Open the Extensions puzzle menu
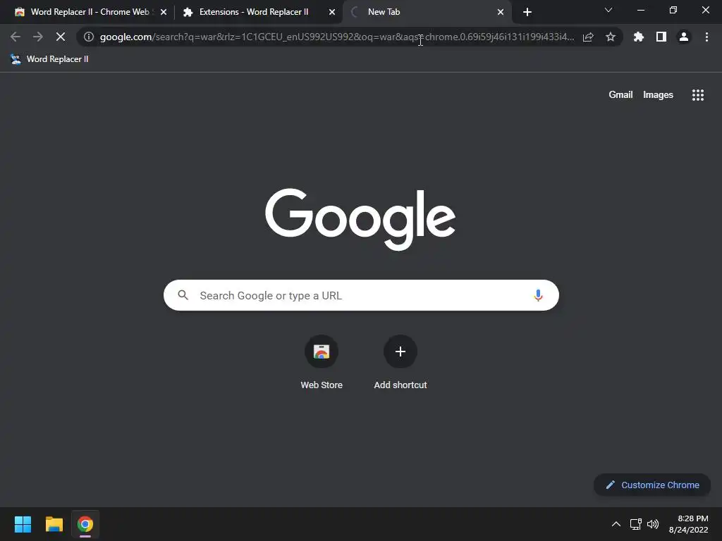 pyautogui.click(x=639, y=37)
